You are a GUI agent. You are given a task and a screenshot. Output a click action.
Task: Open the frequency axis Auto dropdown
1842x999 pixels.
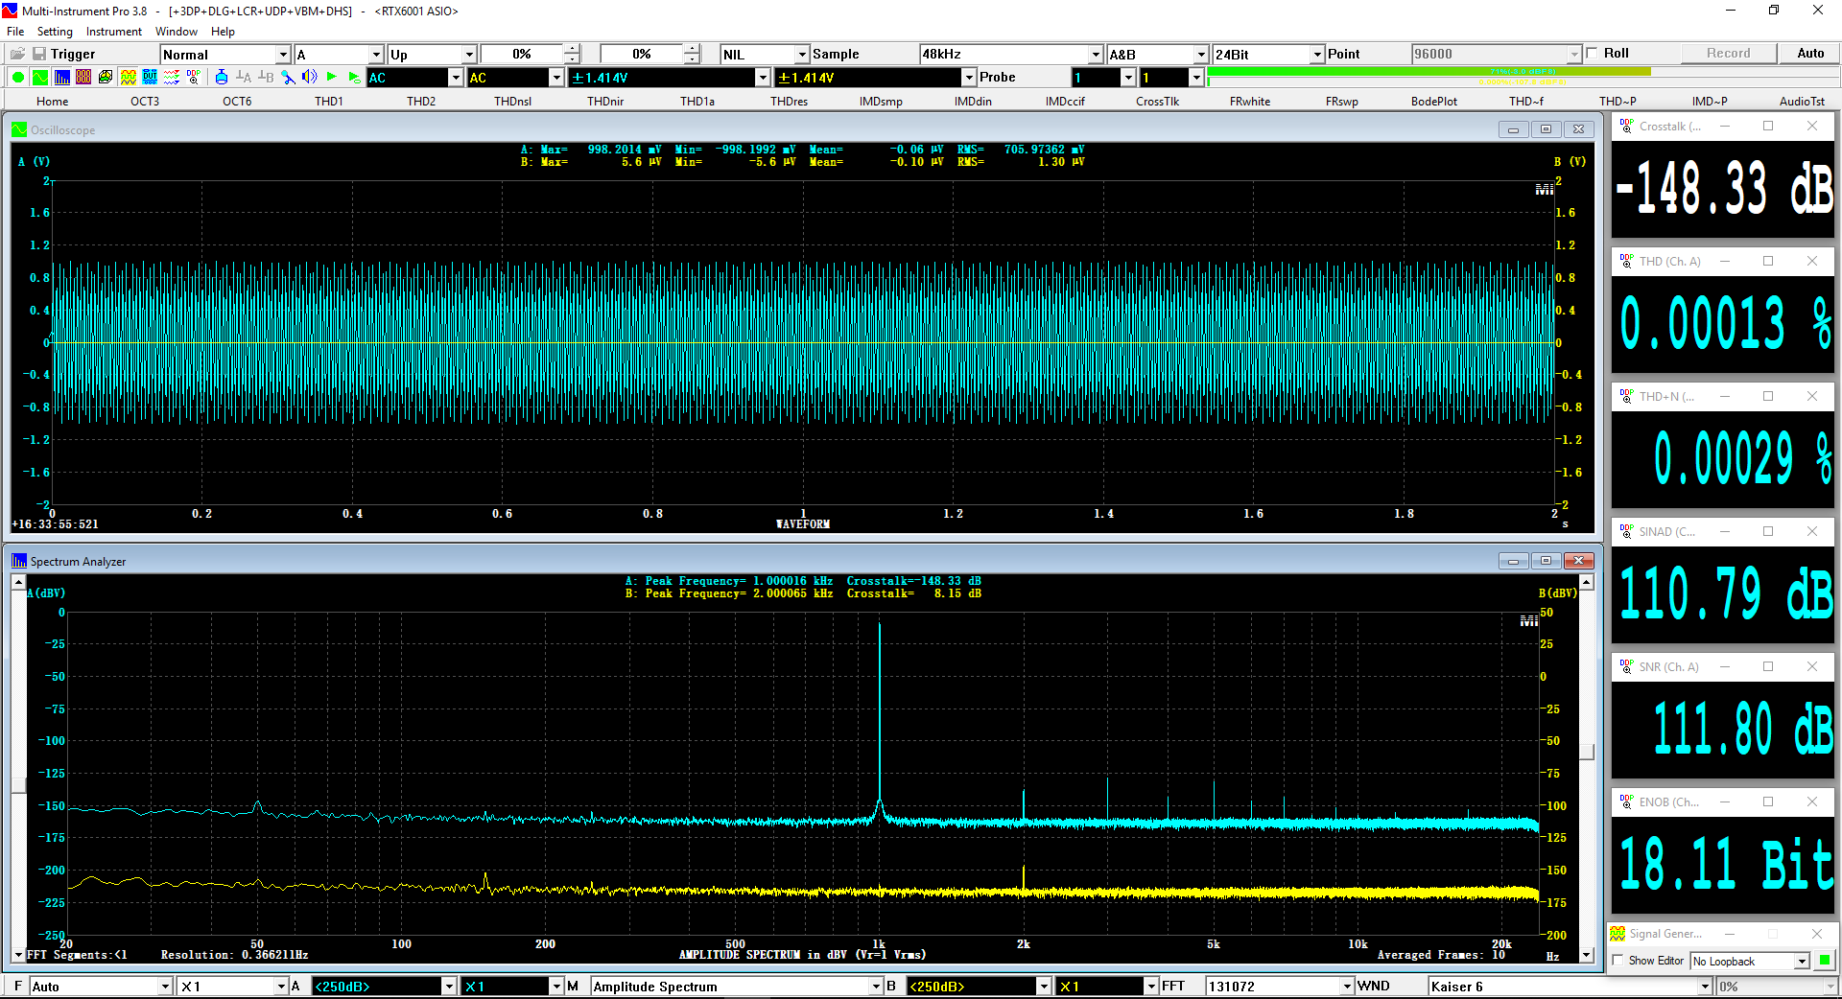tap(165, 987)
